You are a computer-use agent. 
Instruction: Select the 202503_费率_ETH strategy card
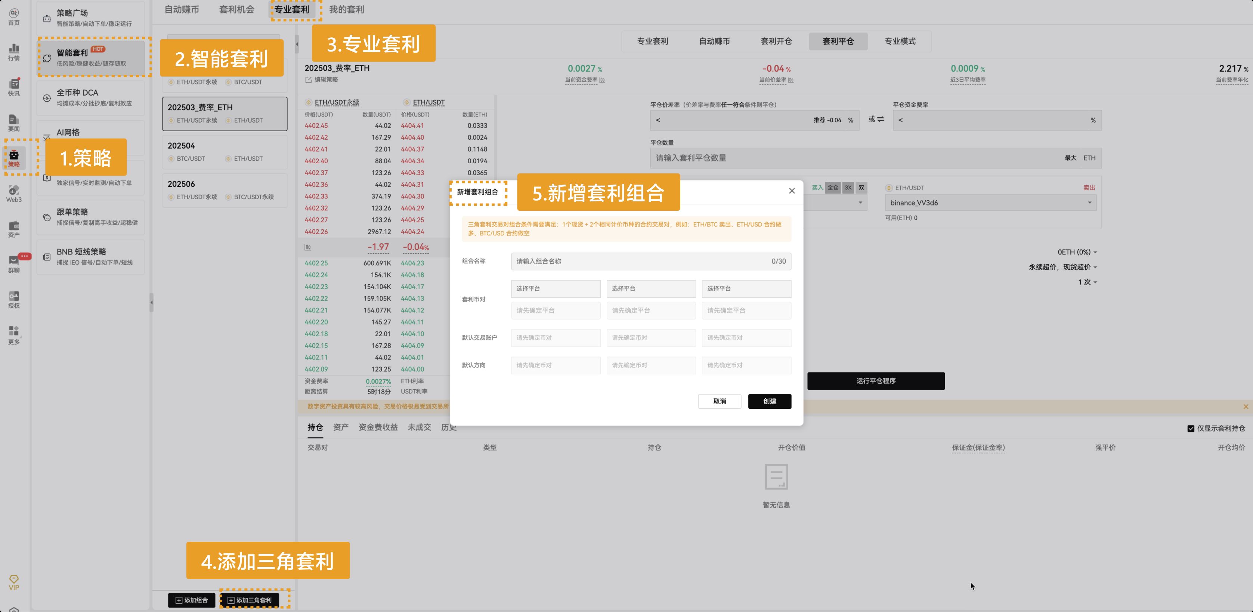pyautogui.click(x=225, y=113)
